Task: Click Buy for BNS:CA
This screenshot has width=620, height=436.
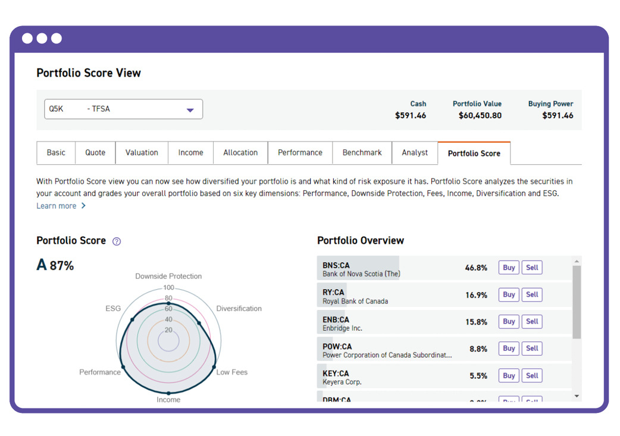Action: pos(508,267)
